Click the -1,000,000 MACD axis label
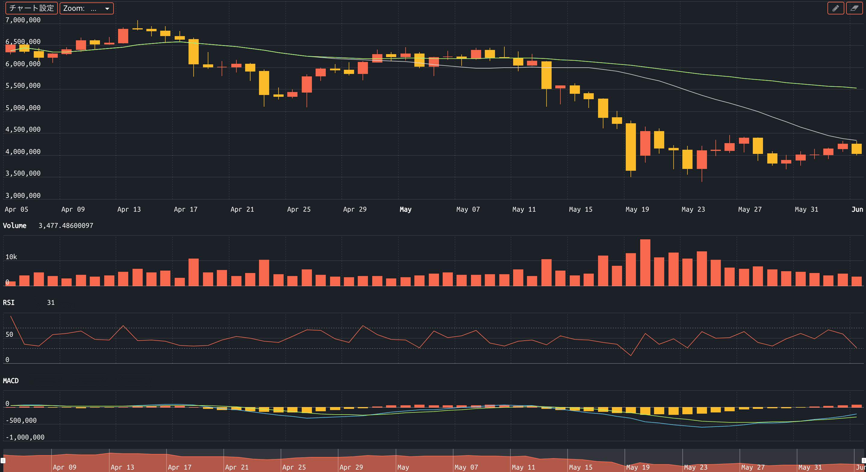The image size is (866, 472). (25, 437)
